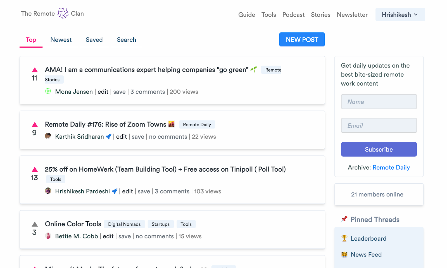The image size is (447, 268).
Task: Click Mona Jensen's avatar icon
Action: (x=48, y=91)
